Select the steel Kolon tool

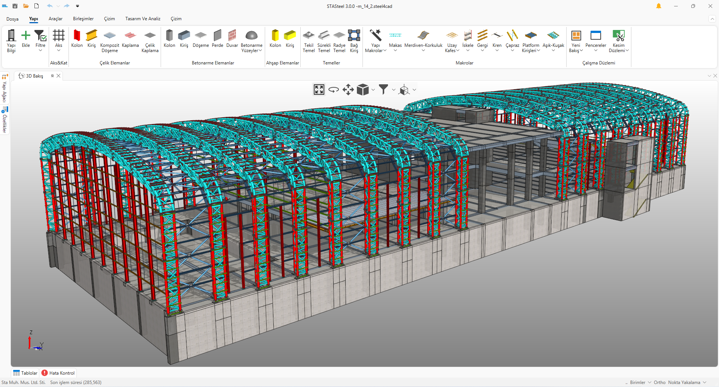pyautogui.click(x=77, y=39)
